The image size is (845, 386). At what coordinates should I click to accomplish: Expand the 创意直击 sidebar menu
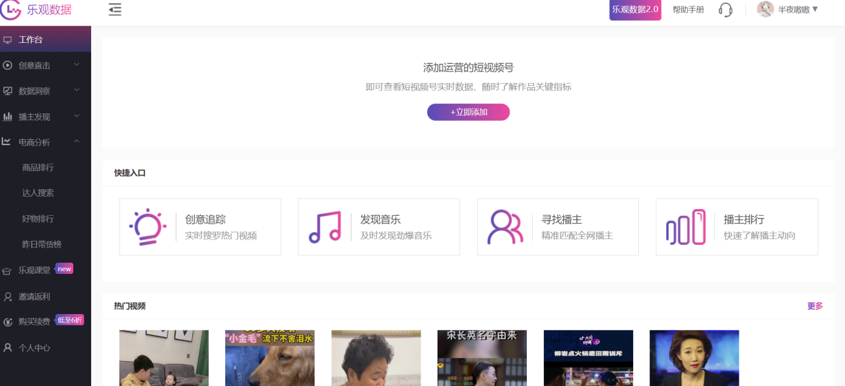pyautogui.click(x=36, y=65)
